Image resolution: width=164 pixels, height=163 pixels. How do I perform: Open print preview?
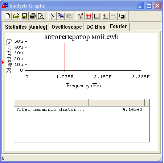(41, 16)
